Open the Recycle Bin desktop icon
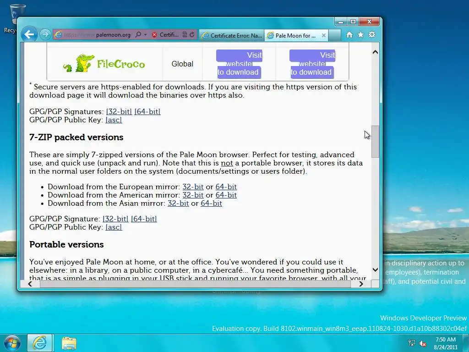 tap(17, 18)
